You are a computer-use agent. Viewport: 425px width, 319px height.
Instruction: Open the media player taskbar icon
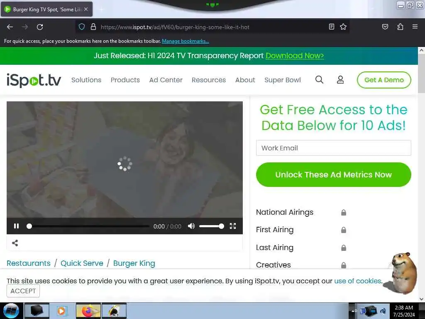(x=62, y=311)
